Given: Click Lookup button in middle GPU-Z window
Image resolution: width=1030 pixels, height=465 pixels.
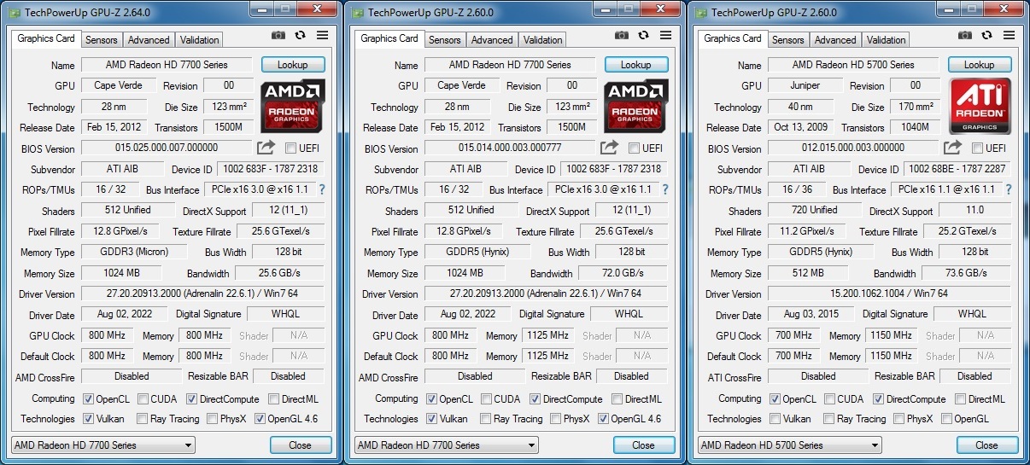Looking at the screenshot, I should [x=635, y=65].
